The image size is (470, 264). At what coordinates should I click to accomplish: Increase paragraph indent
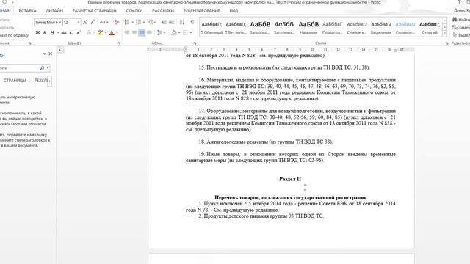tap(171, 22)
